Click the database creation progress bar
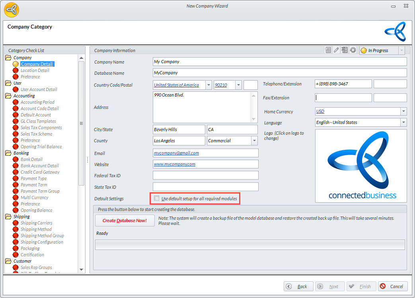This screenshot has height=298, width=415. (x=250, y=245)
